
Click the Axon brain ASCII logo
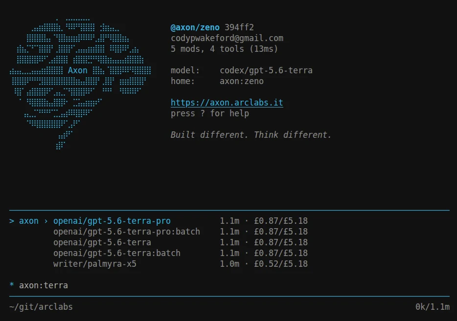pyautogui.click(x=80, y=84)
